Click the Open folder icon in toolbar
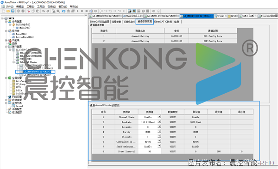 click(8, 11)
